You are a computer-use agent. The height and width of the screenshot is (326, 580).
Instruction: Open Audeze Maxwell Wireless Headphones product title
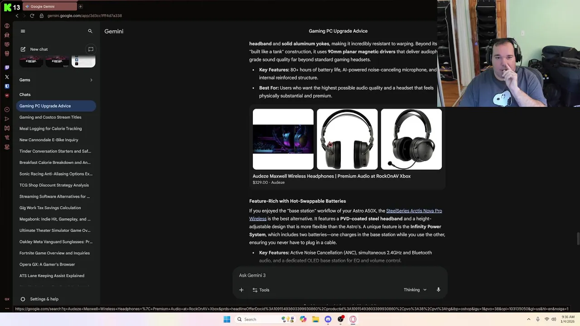pyautogui.click(x=332, y=176)
